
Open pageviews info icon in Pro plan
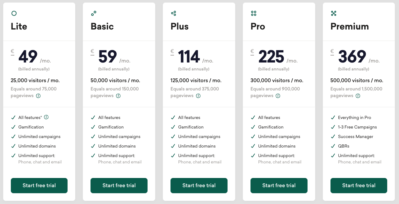click(278, 96)
